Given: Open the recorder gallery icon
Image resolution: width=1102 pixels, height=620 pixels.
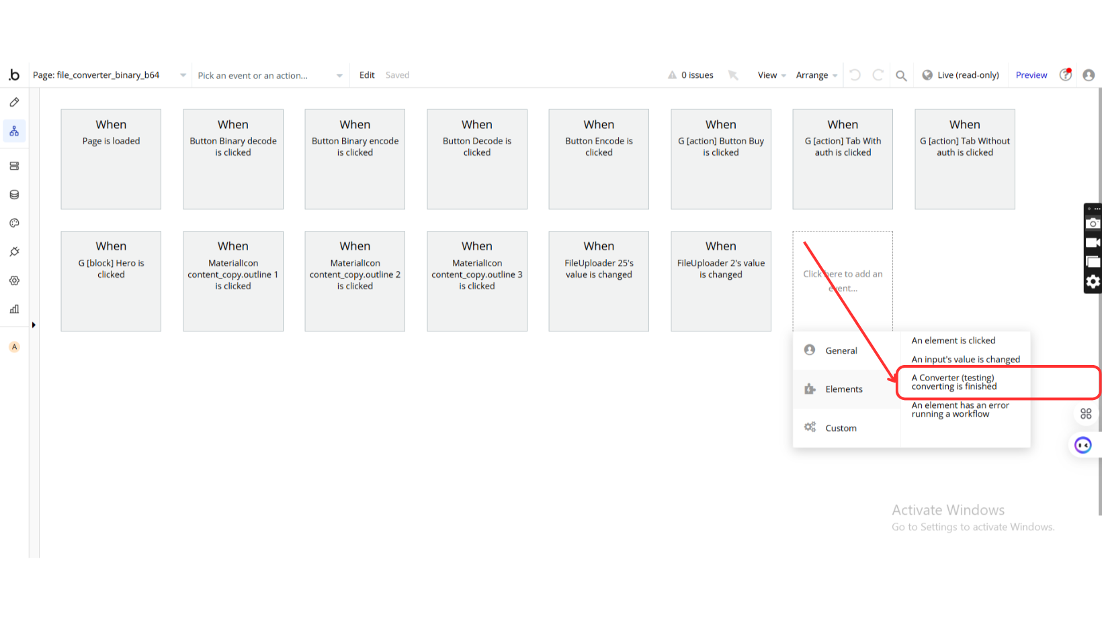Looking at the screenshot, I should (1093, 262).
